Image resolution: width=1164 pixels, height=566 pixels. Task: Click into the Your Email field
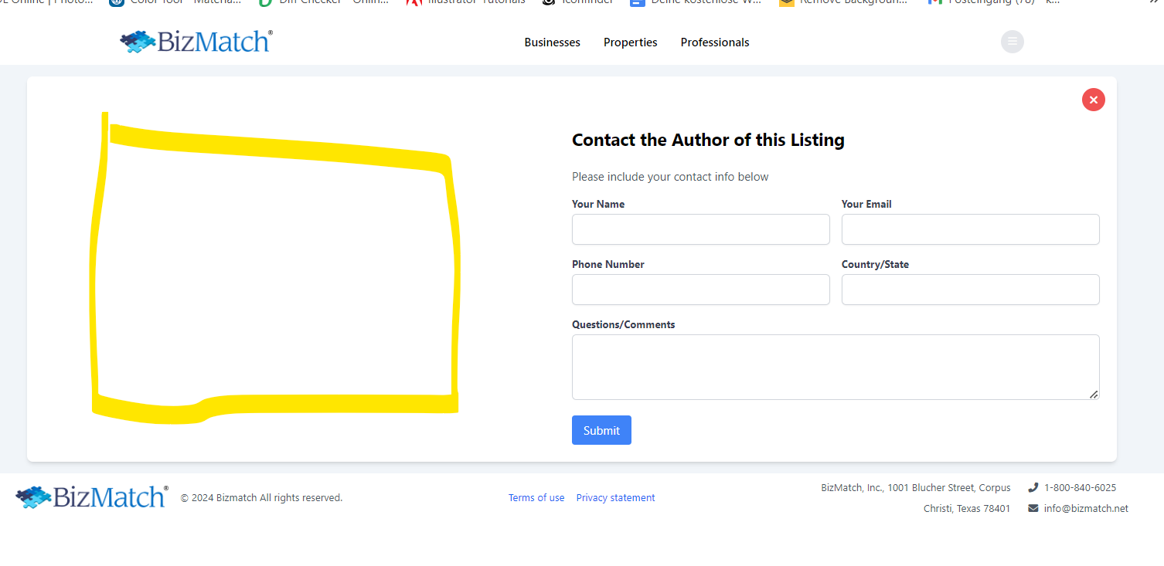[x=970, y=229]
